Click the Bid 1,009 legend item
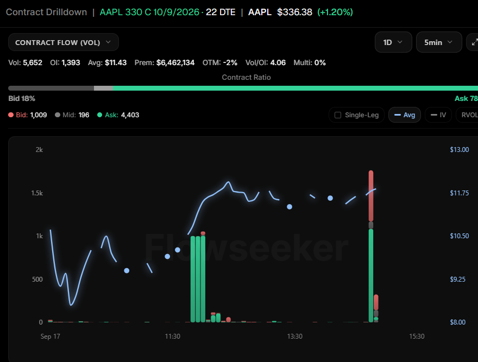The image size is (478, 362). tap(28, 115)
